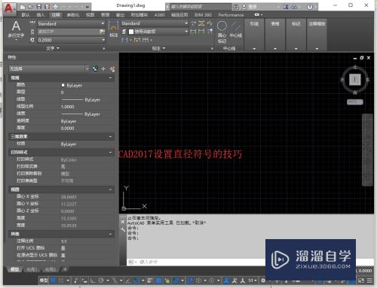Click the 中心线 centerline tool
The width and height of the screenshot is (377, 288).
(236, 29)
